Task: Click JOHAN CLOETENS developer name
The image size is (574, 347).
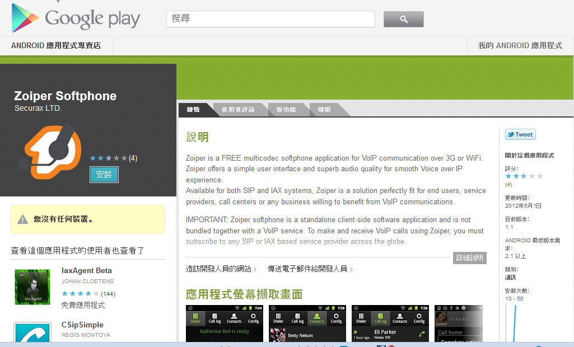Action: click(x=87, y=281)
